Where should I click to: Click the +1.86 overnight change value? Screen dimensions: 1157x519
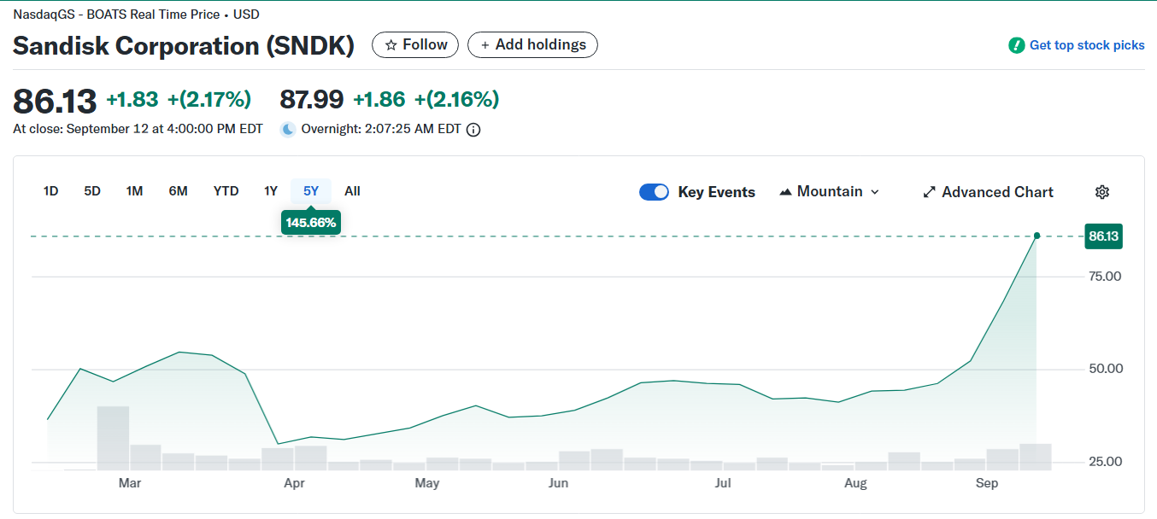[379, 100]
